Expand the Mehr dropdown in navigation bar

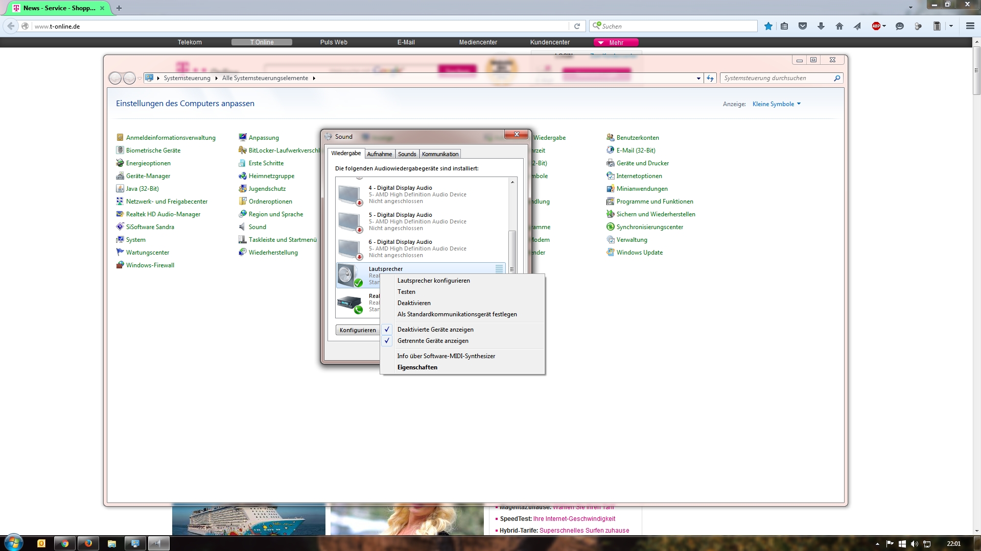tap(616, 42)
